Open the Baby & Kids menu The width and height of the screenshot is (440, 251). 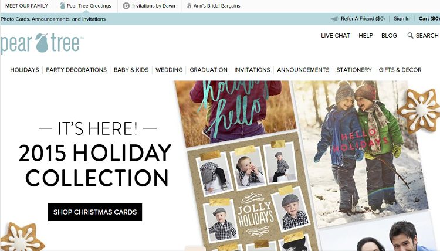[131, 70]
